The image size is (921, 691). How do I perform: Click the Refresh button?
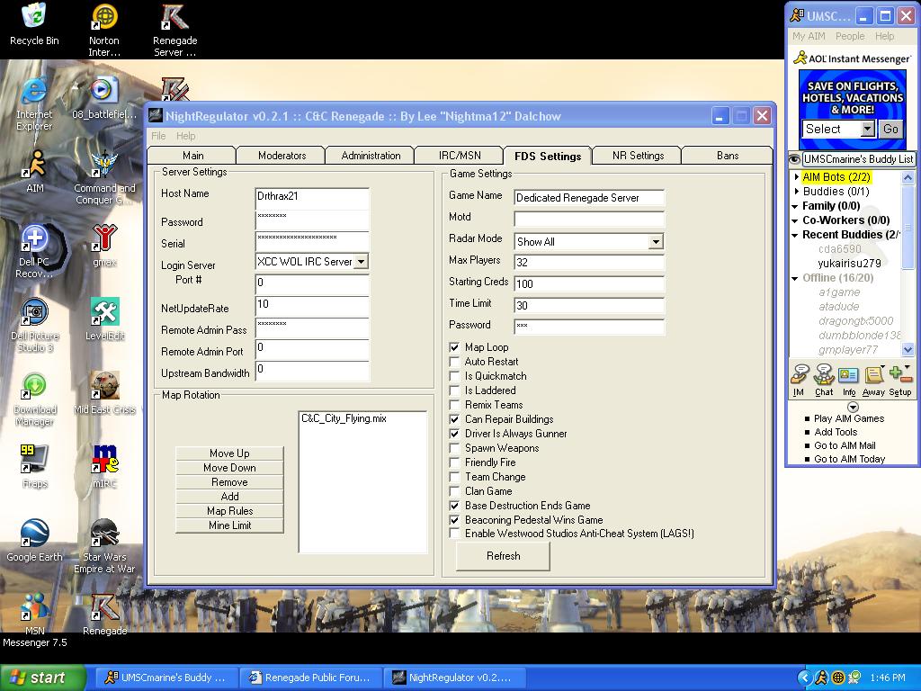503,556
